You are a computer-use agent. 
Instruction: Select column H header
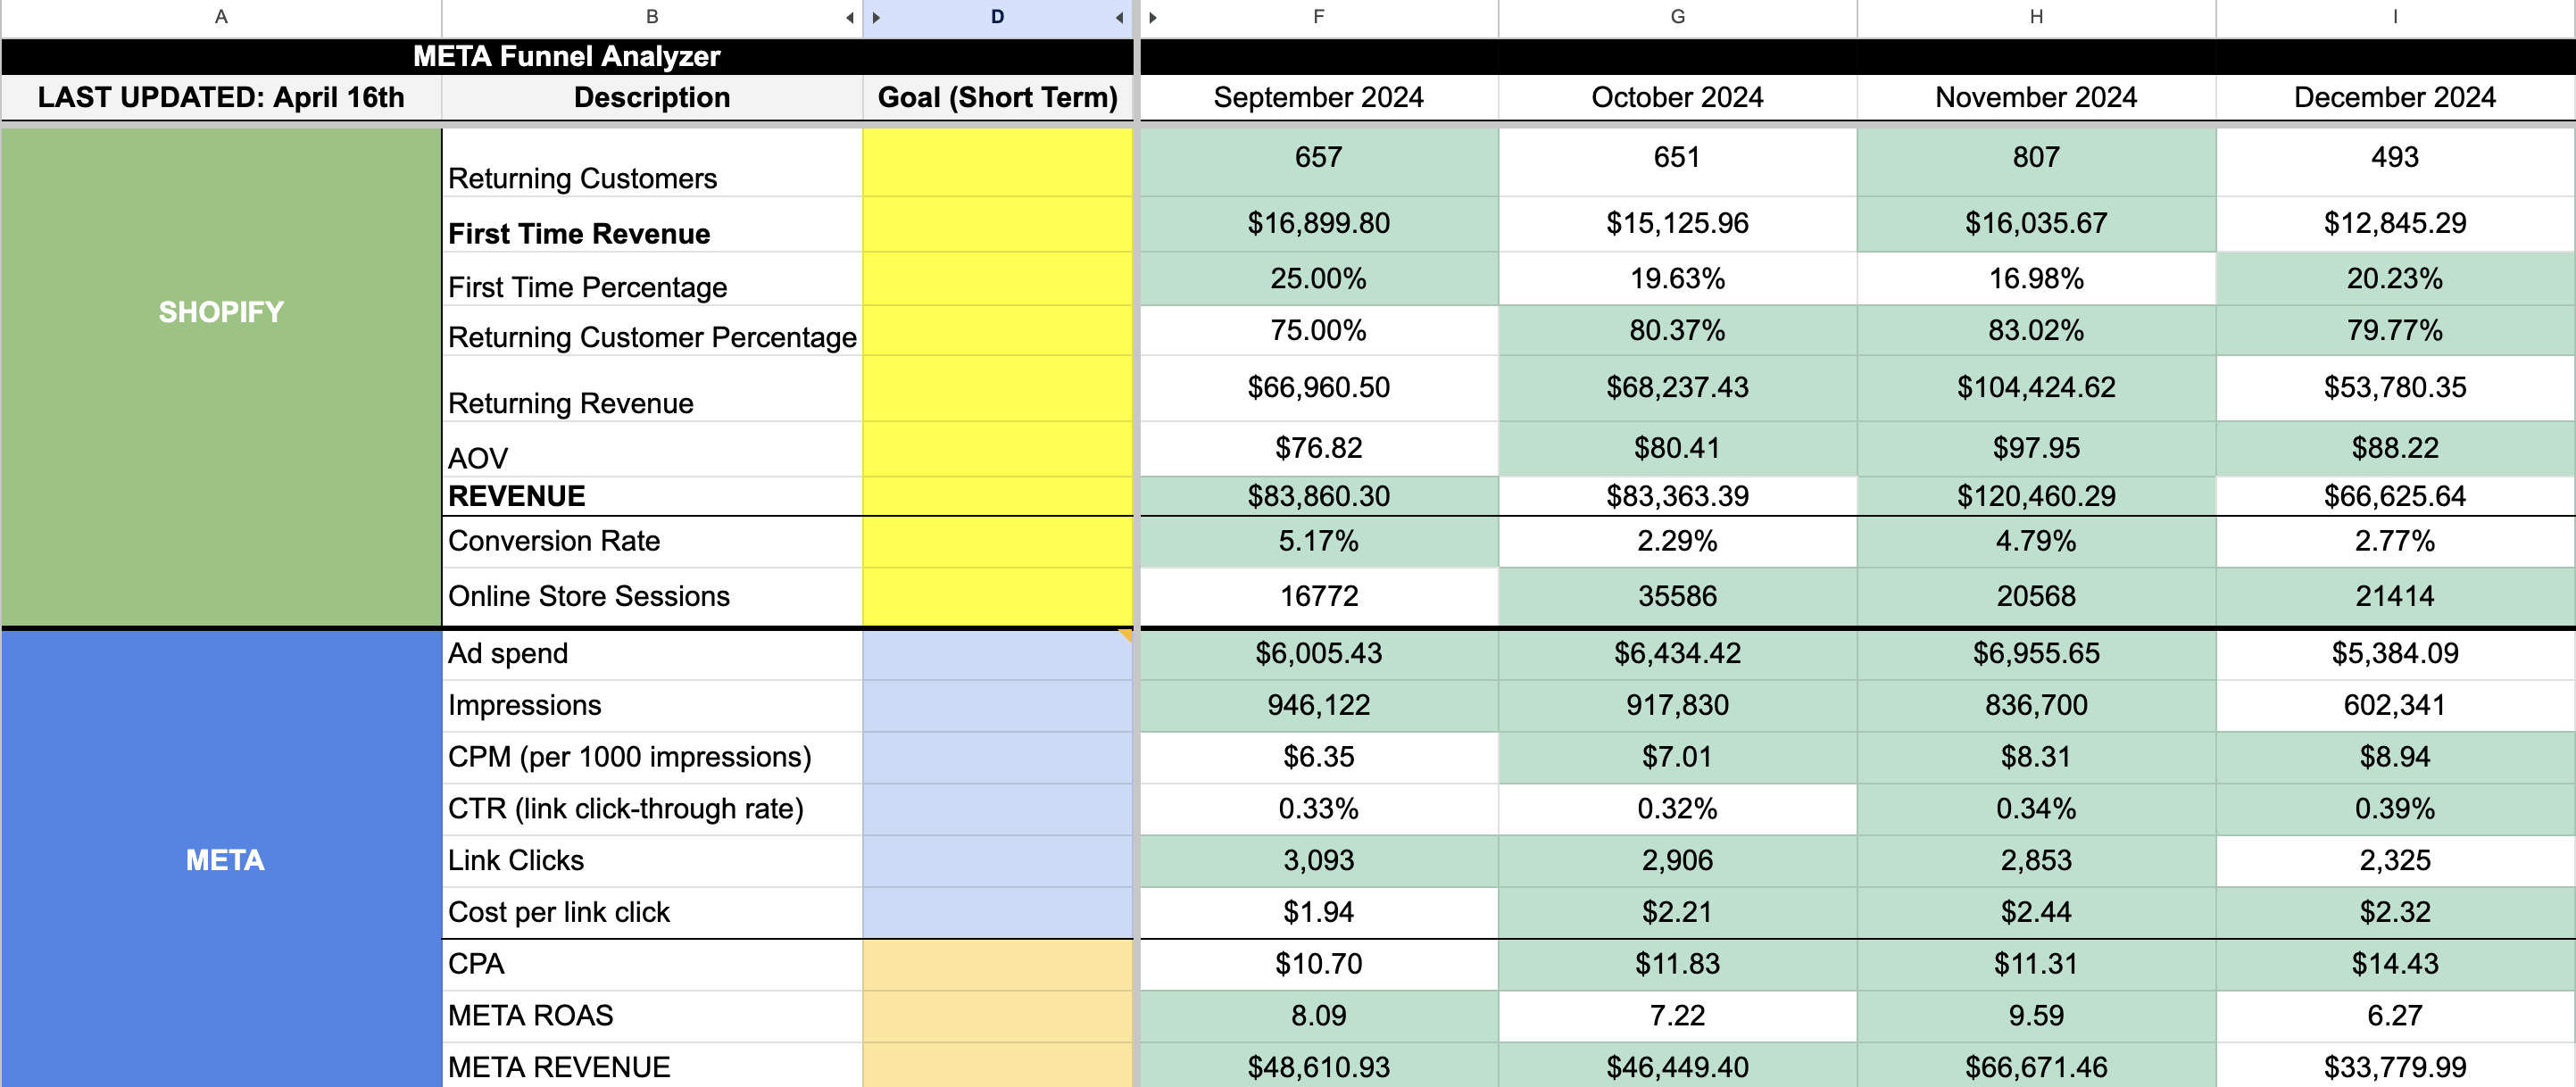(x=2036, y=17)
